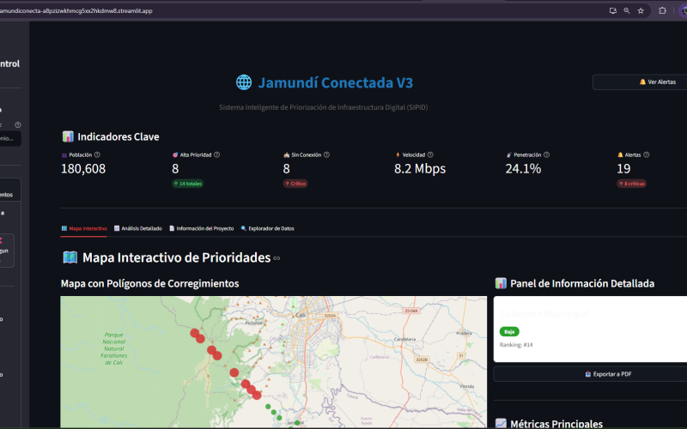Switch to the Mapa Interactivo tab
Viewport: 687px width, 429px height.
[x=84, y=229]
